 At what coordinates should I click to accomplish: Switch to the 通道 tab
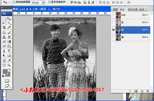click(122, 9)
